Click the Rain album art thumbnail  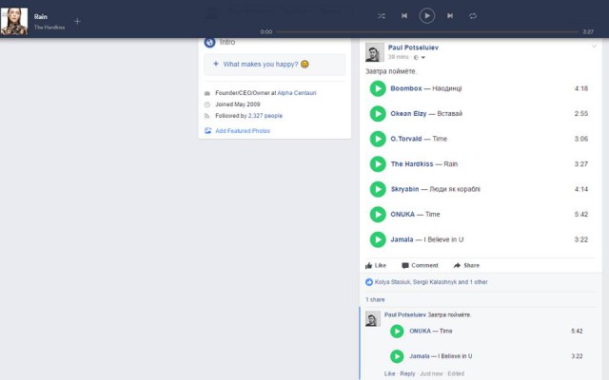click(x=13, y=21)
